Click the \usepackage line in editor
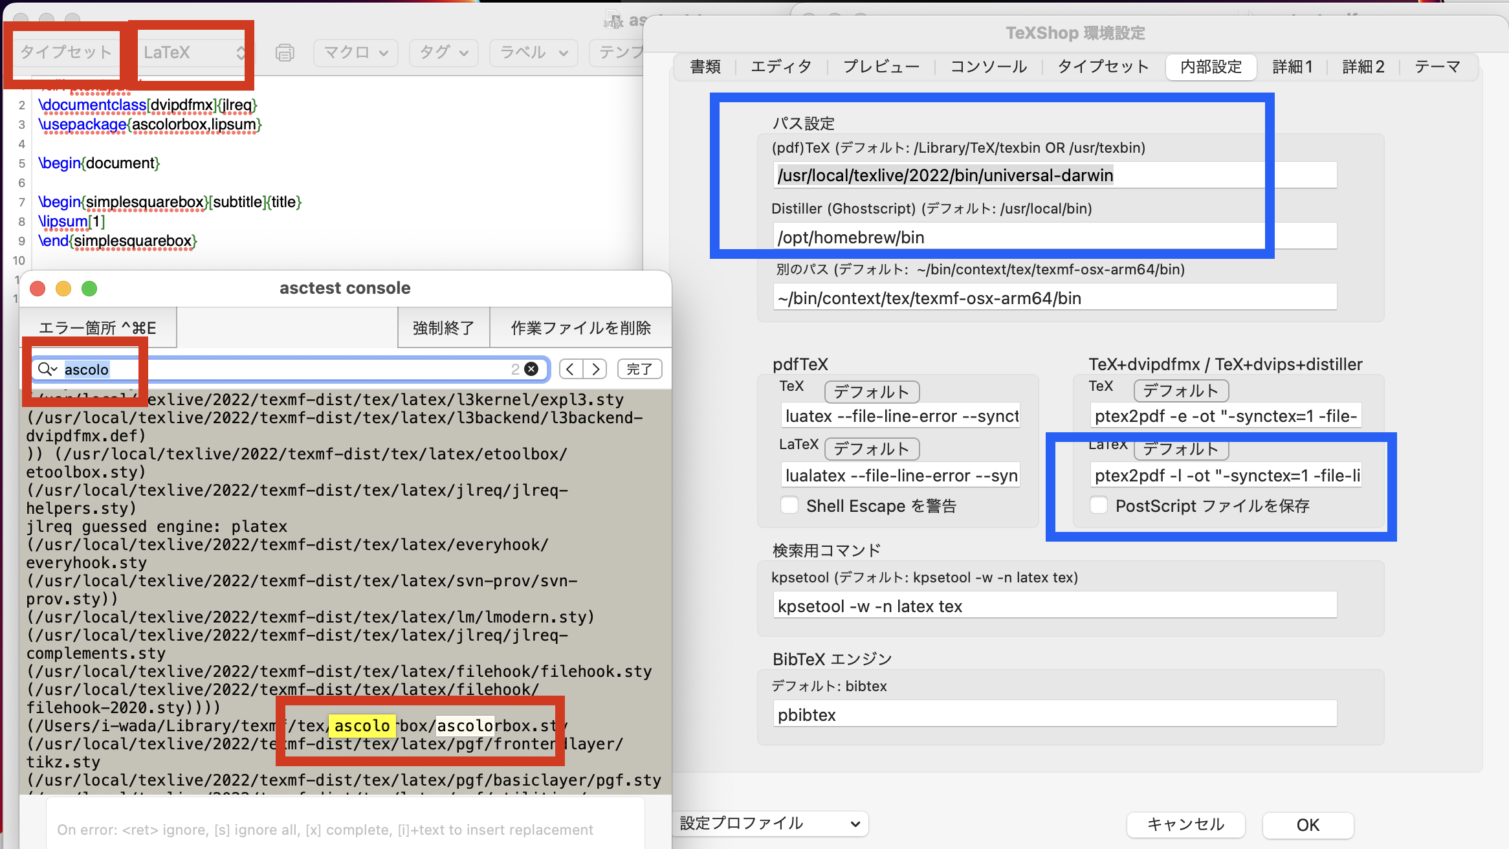The image size is (1509, 849). (149, 124)
